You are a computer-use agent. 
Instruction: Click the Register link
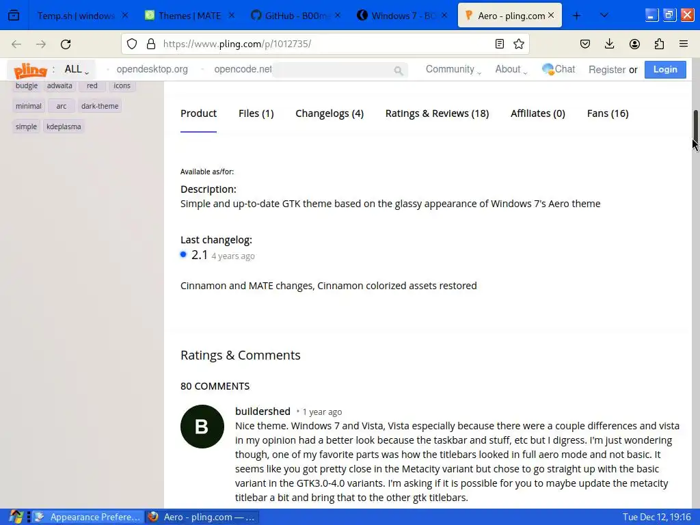coord(607,70)
